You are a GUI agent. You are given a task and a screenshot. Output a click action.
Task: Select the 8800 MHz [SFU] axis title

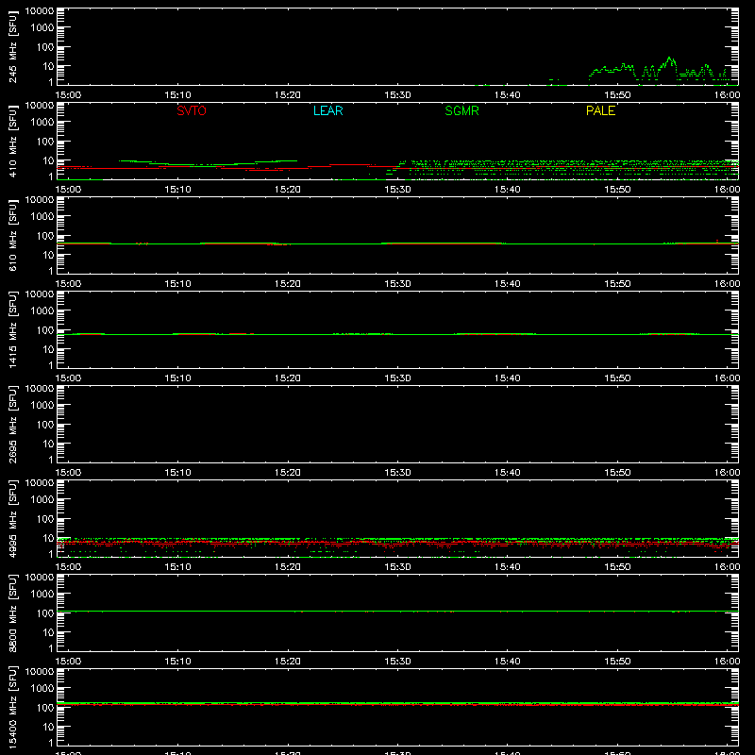tap(12, 612)
